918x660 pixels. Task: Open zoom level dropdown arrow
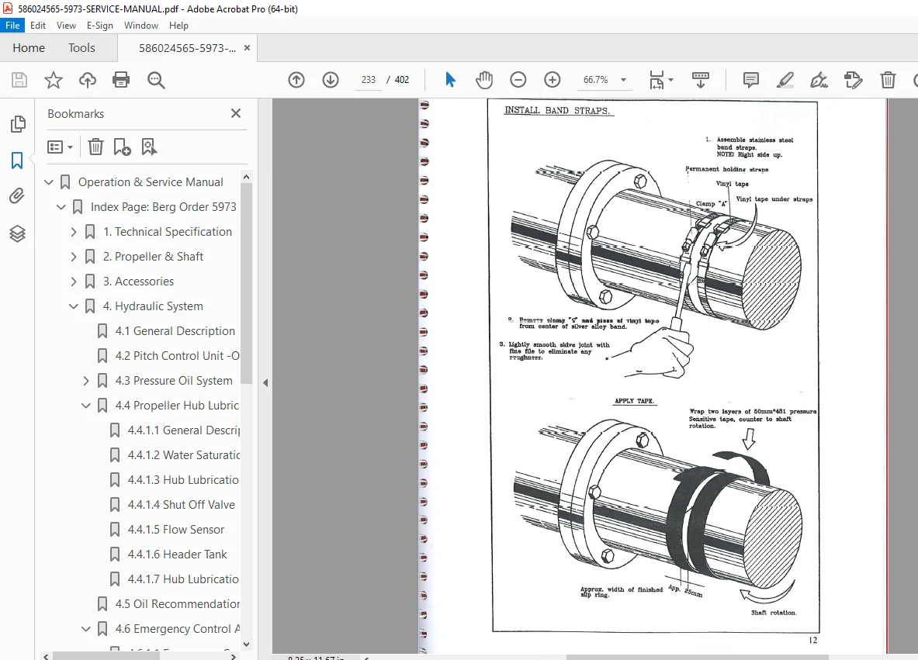(x=624, y=80)
